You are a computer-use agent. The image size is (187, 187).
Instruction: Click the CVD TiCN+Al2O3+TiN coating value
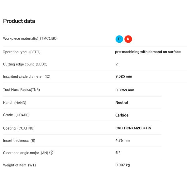[133, 128]
